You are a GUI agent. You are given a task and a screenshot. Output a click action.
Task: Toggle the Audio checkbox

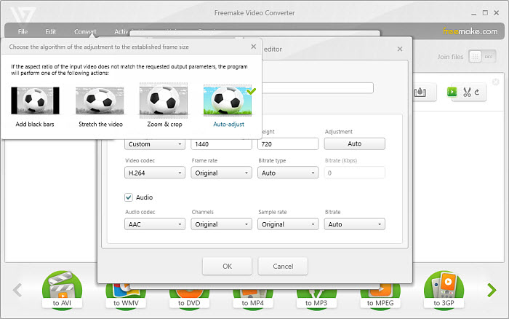point(129,197)
